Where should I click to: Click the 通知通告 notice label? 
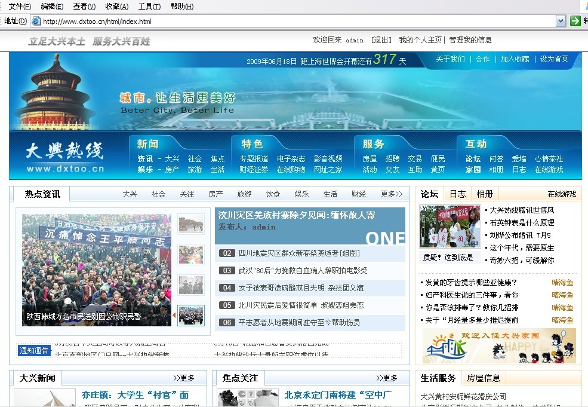tap(34, 350)
